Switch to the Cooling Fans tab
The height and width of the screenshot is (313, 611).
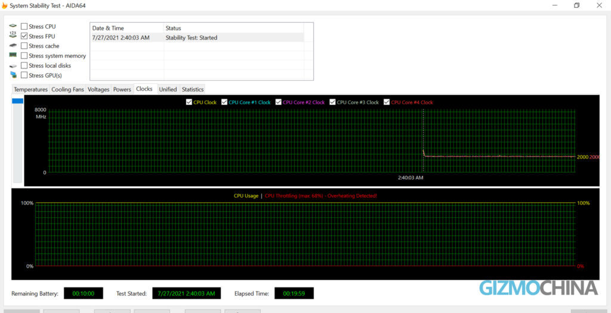click(x=68, y=89)
